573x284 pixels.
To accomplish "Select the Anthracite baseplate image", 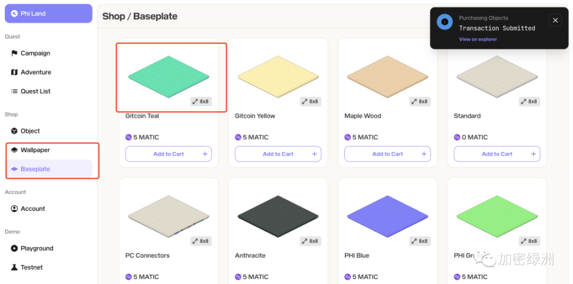I will click(x=278, y=216).
